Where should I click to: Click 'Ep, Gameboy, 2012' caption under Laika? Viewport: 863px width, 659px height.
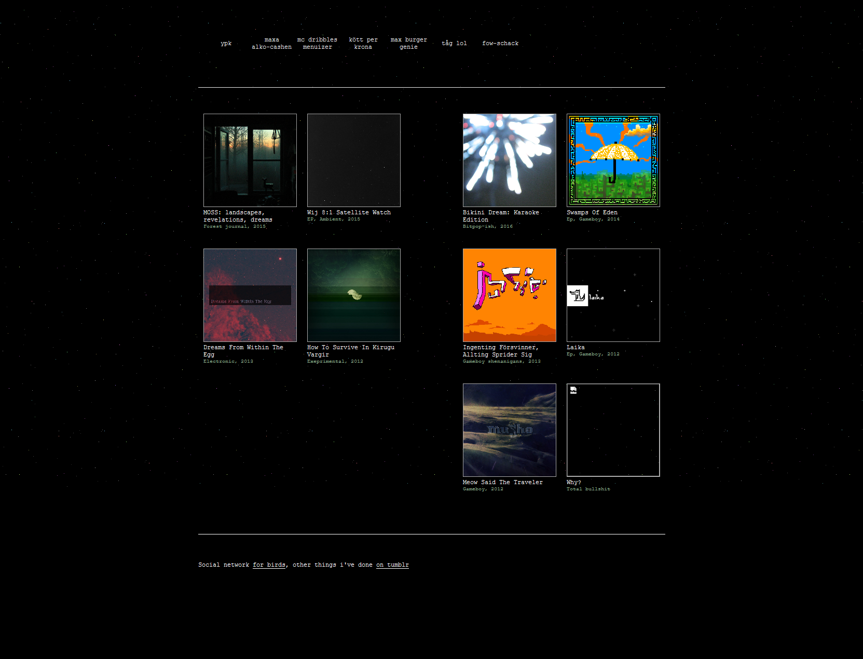click(x=593, y=354)
